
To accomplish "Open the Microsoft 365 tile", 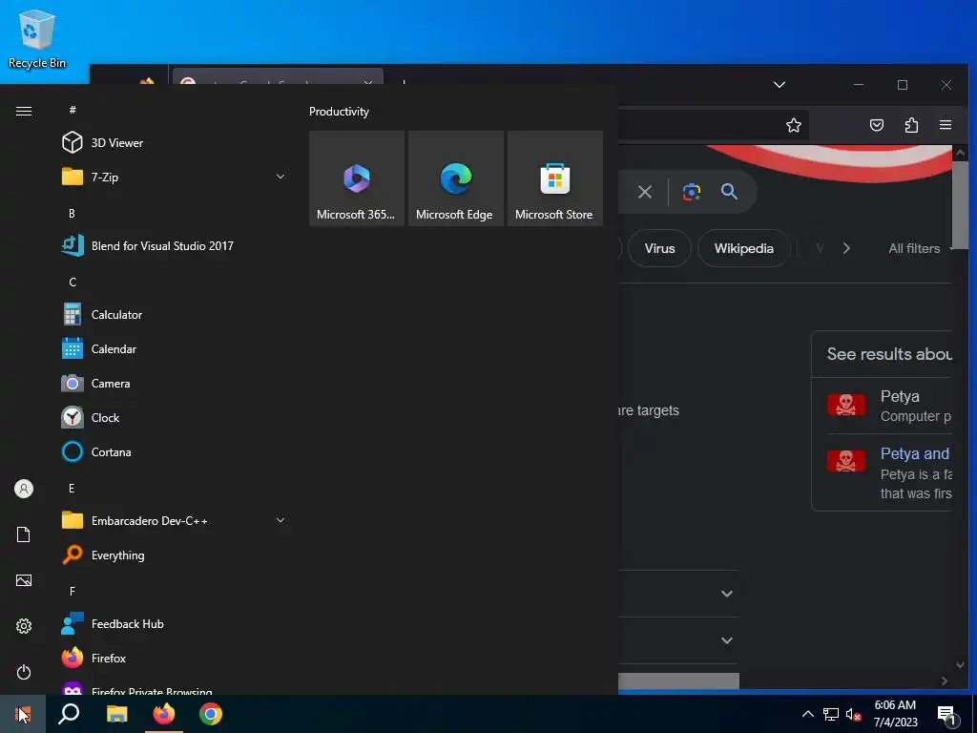I will (x=357, y=178).
